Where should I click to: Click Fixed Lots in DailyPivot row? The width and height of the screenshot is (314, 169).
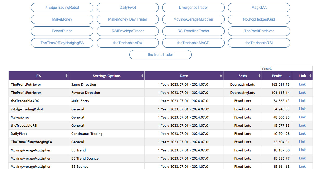(x=242, y=134)
